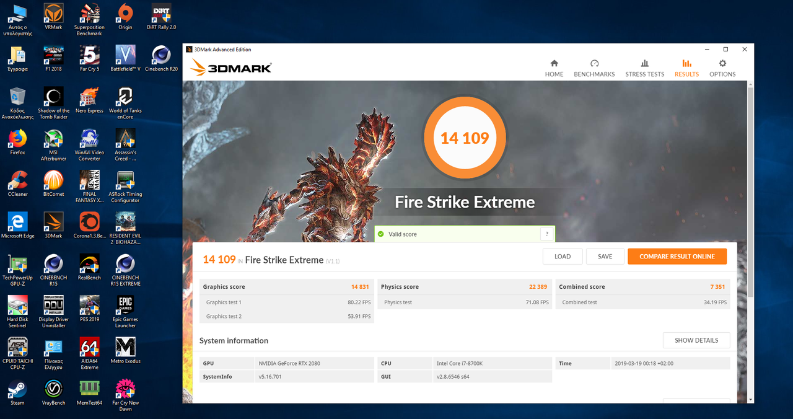Viewport: 793px width, 419px height.
Task: Click the LOAD button
Action: (x=563, y=256)
